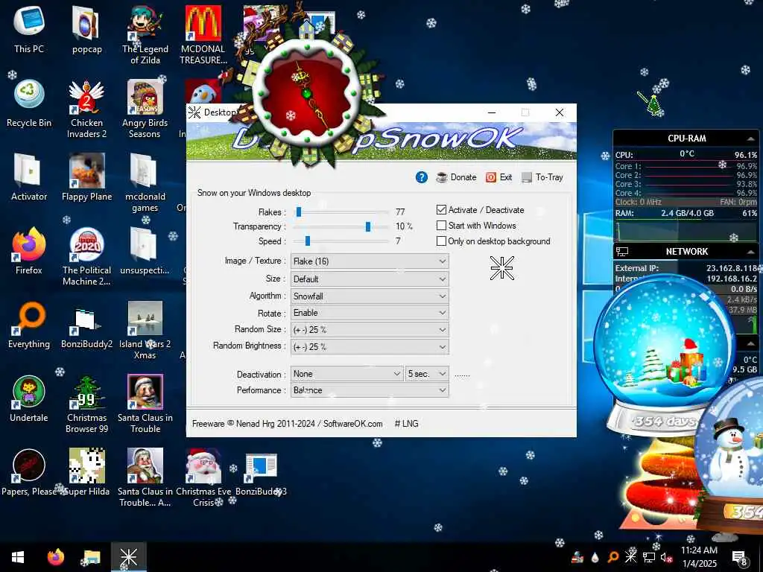
Task: Select the Chicken Invaders 2 shortcut
Action: coord(86,109)
